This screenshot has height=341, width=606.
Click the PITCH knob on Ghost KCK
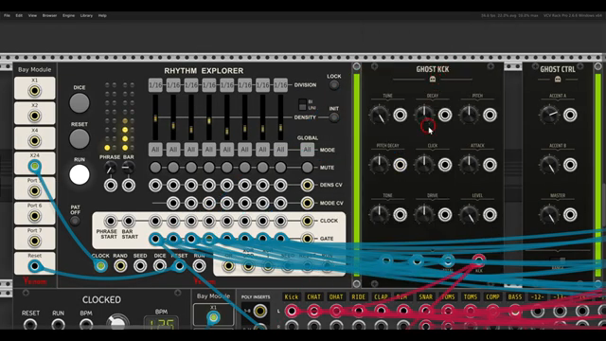(469, 115)
